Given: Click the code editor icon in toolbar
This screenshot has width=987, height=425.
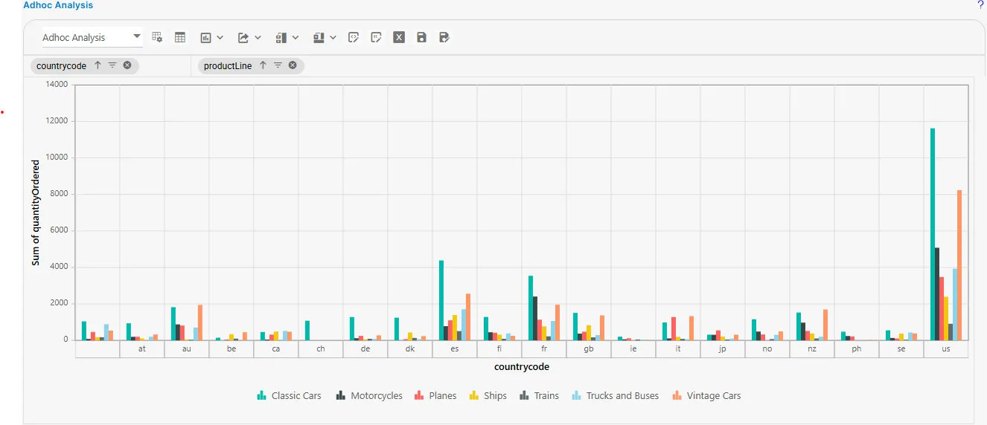Looking at the screenshot, I should [x=354, y=37].
